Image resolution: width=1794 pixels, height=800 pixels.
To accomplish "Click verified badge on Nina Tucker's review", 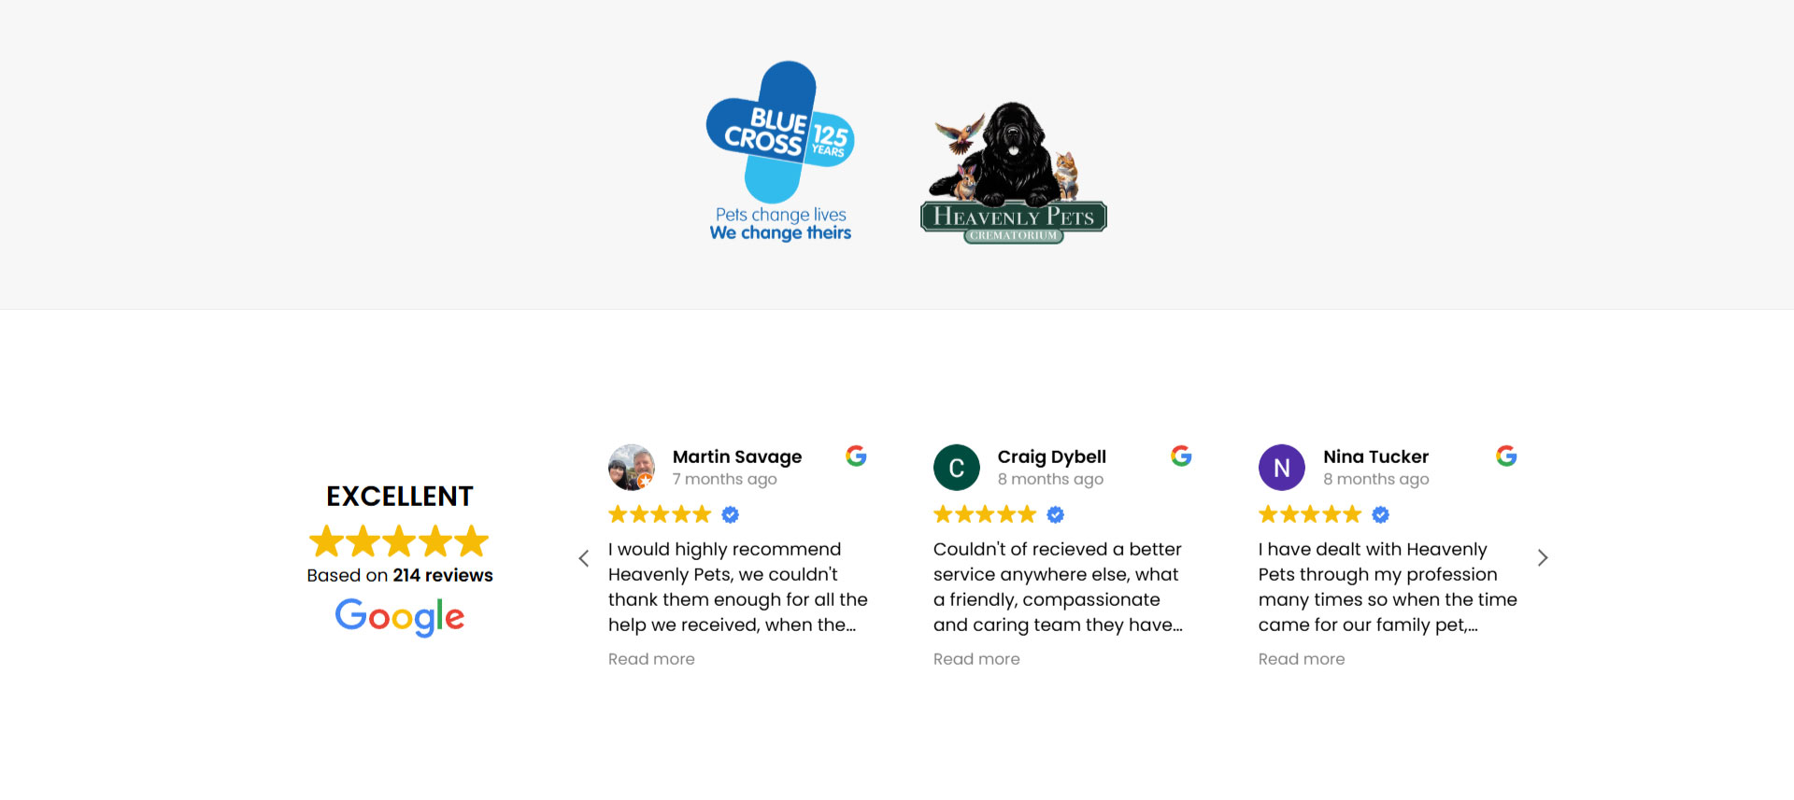I will tap(1381, 514).
